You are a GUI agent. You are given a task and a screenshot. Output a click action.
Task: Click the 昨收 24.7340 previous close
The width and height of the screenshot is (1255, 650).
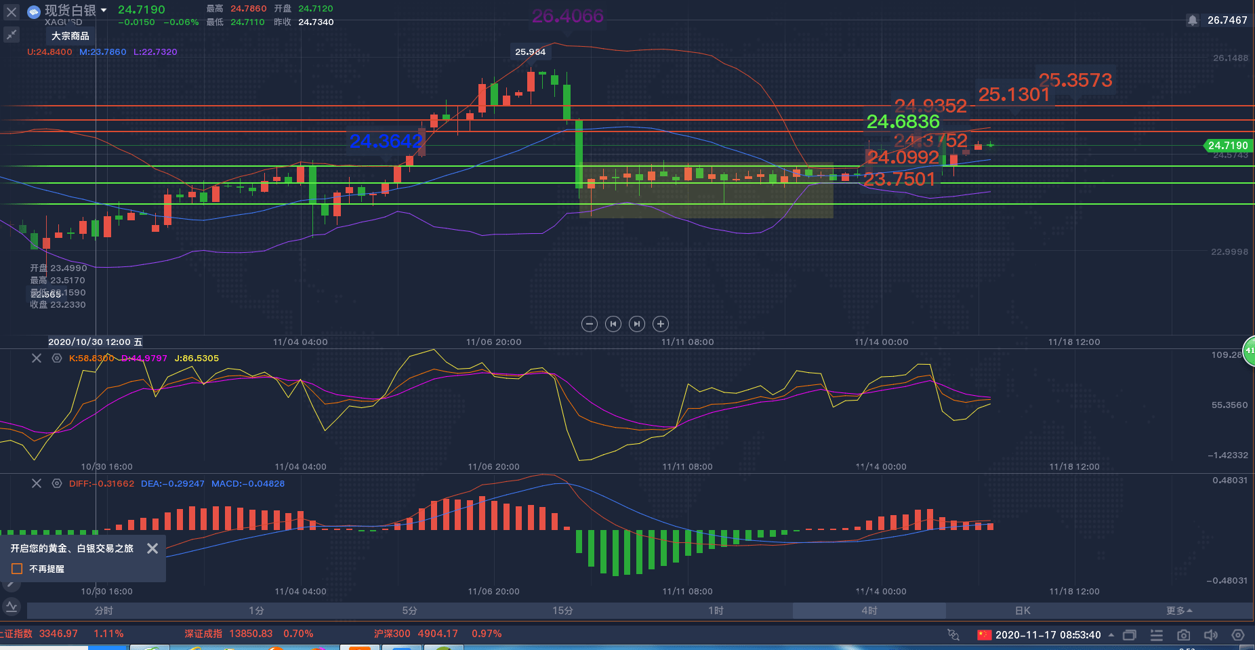click(x=304, y=22)
